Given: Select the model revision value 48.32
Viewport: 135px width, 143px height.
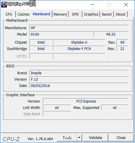Looking at the screenshot, I should coord(111,34).
